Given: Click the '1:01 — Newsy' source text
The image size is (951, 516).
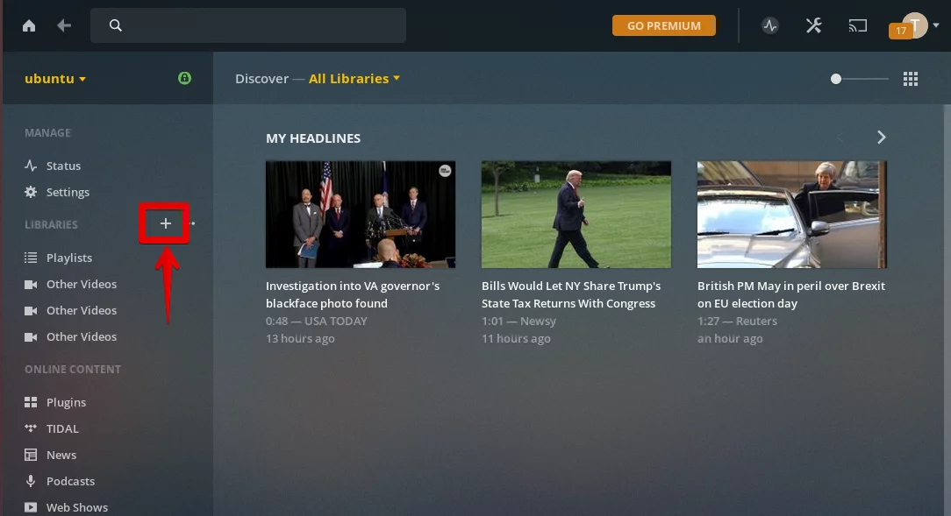Looking at the screenshot, I should 518,321.
